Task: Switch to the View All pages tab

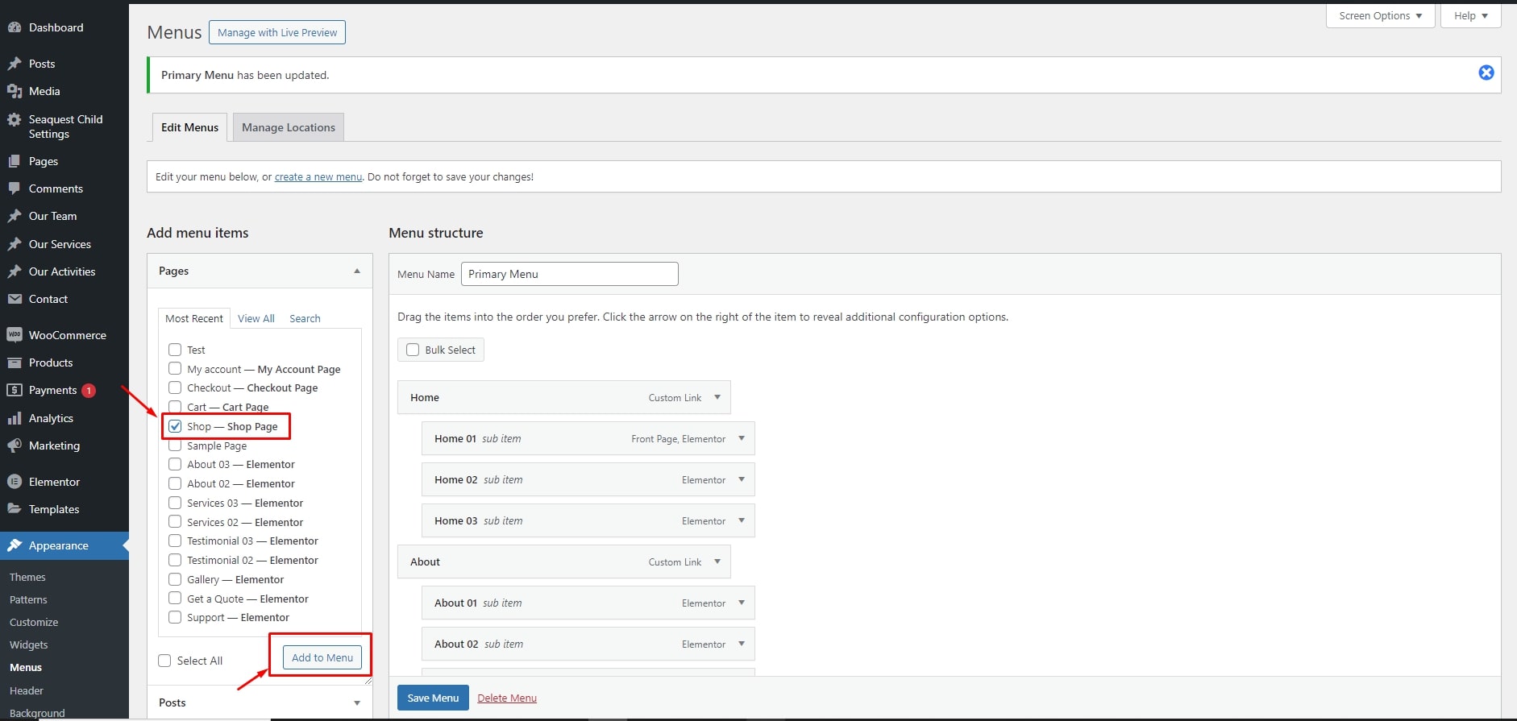Action: click(256, 318)
